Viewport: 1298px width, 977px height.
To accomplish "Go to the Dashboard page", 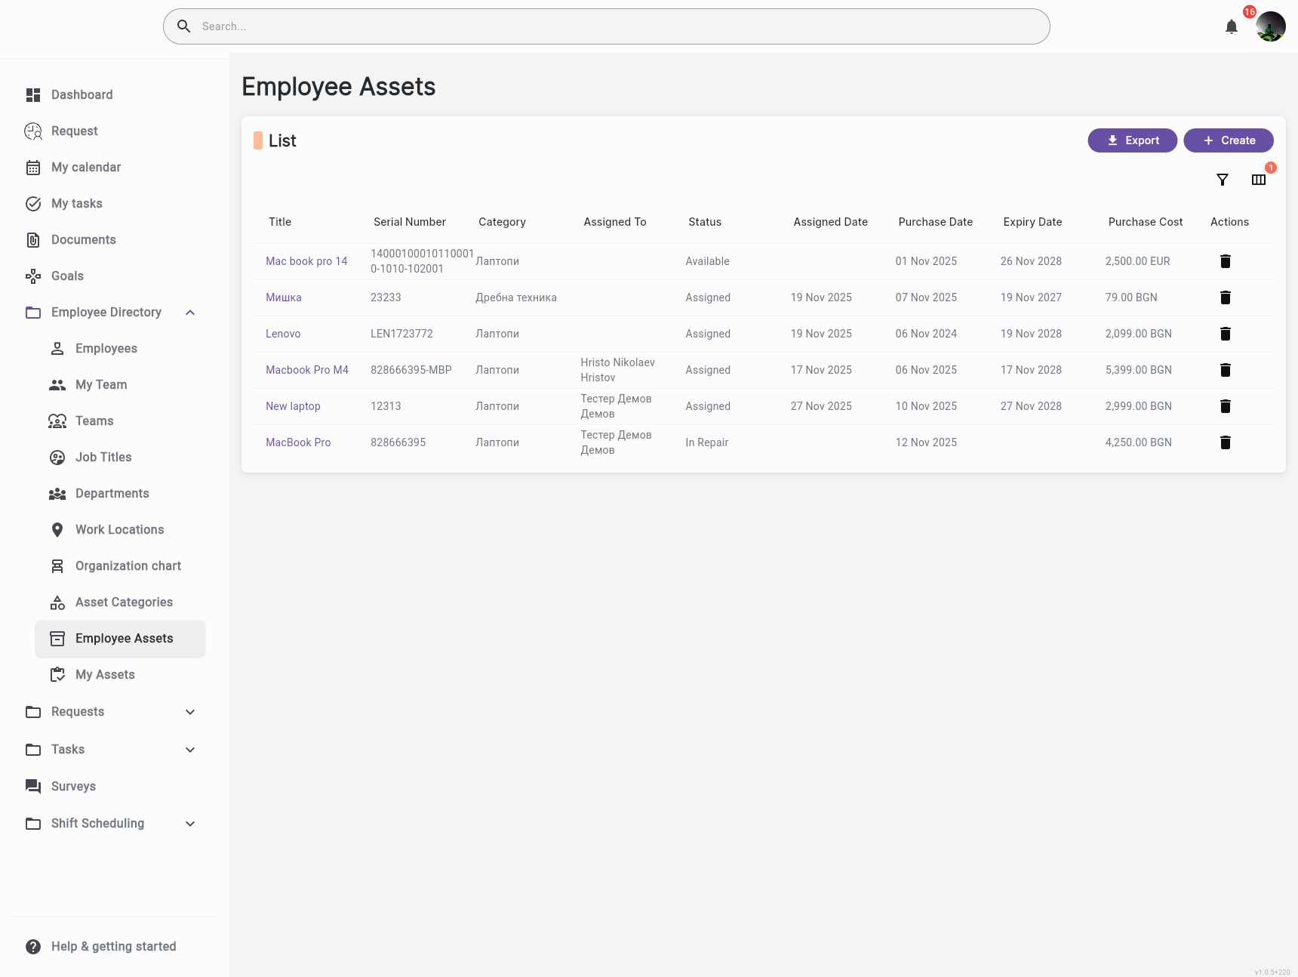I will (x=82, y=95).
